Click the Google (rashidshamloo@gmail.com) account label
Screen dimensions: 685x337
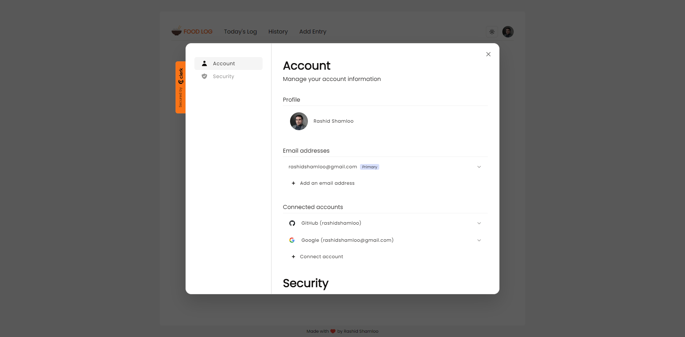point(347,240)
